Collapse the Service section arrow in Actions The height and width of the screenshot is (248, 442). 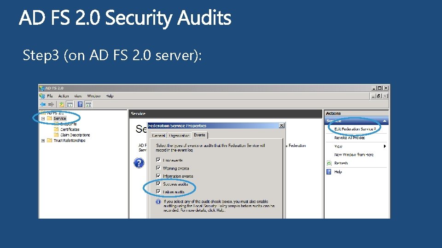point(384,121)
